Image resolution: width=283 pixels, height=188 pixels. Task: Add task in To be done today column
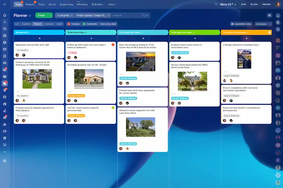[91, 38]
